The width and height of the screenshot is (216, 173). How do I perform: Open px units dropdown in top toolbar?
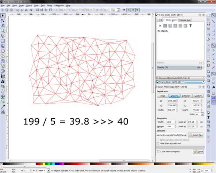118,10
